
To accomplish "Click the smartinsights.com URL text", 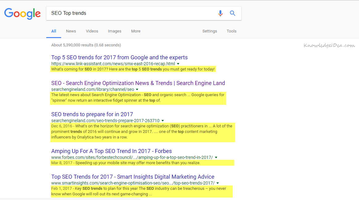I will [133, 183].
